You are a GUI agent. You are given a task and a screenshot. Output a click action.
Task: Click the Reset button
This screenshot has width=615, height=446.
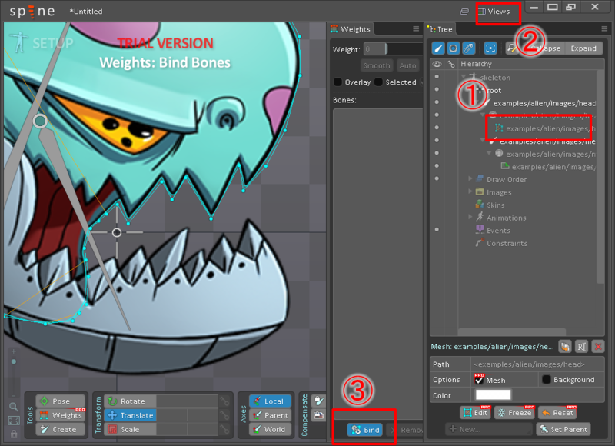(x=558, y=413)
